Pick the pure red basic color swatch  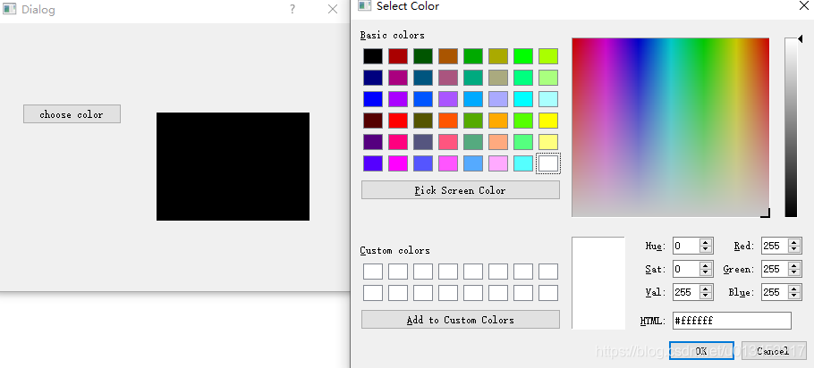coord(398,121)
